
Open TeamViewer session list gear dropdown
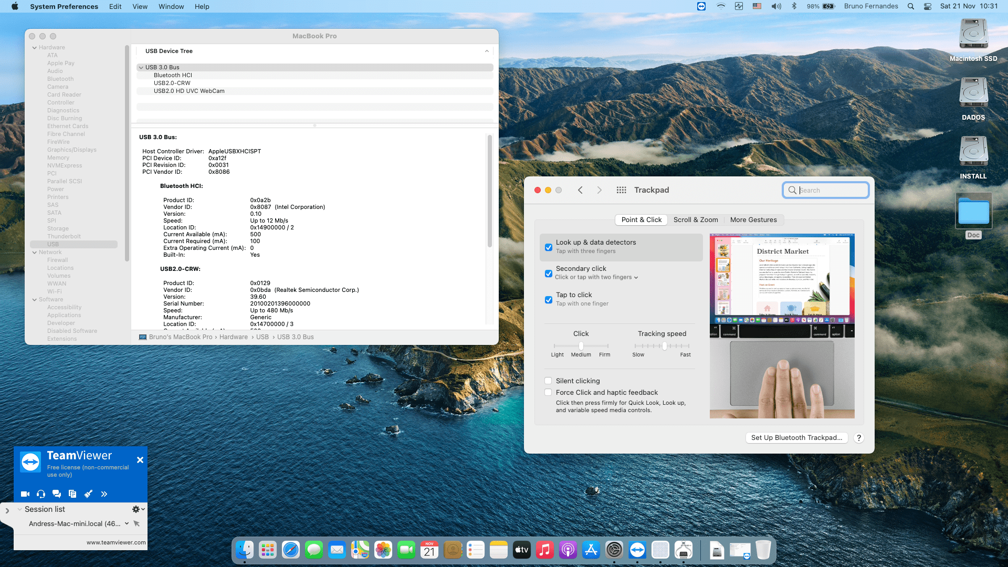[x=138, y=509]
